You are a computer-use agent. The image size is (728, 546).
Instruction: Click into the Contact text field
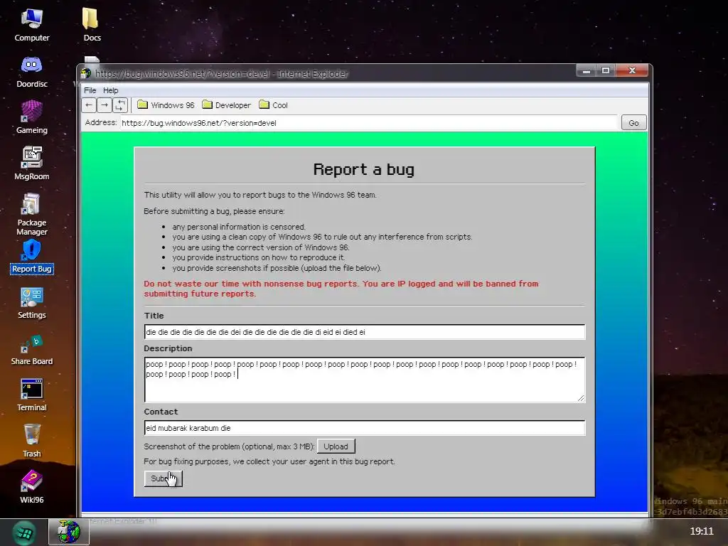[365, 428]
